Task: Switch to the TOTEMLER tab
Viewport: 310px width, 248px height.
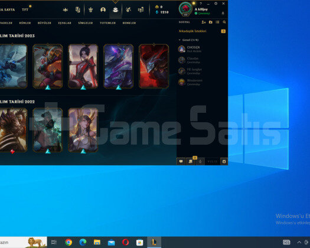Action: pos(107,23)
